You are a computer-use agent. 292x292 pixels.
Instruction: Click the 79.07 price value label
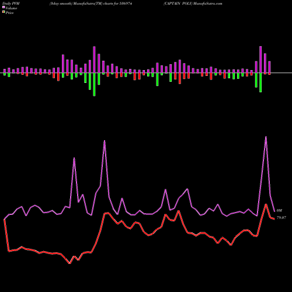point(281,218)
